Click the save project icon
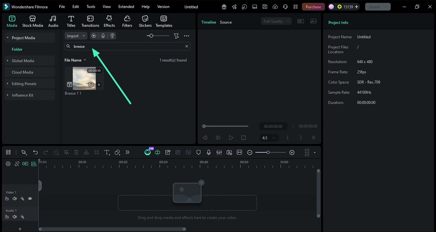The height and width of the screenshot is (232, 436). [265, 7]
